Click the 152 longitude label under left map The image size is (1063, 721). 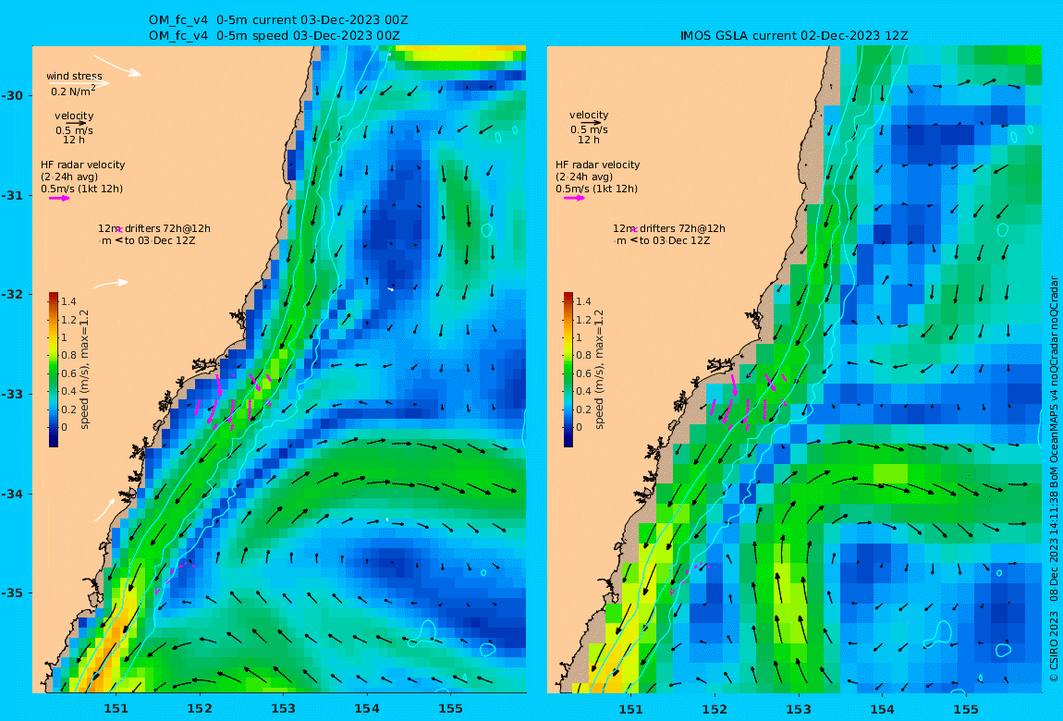(x=200, y=709)
